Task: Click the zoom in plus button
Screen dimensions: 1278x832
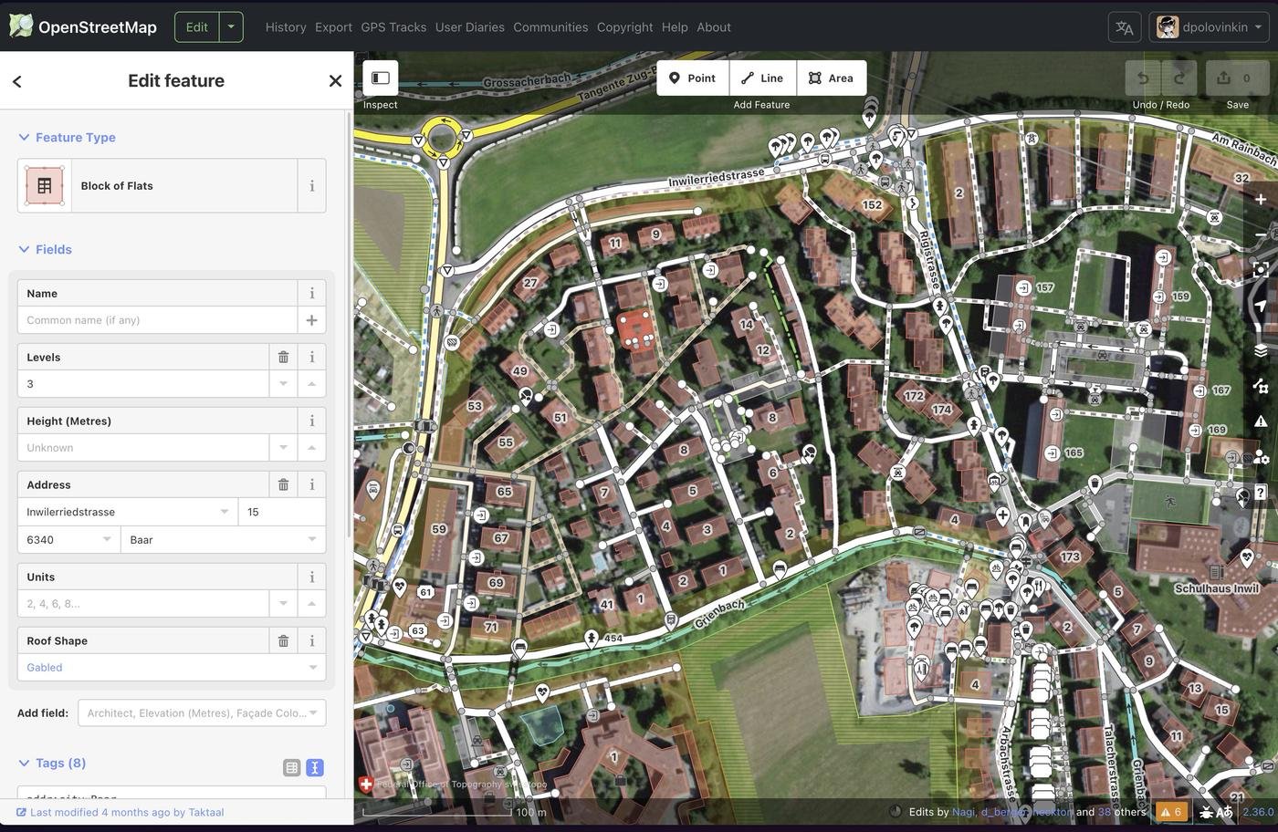Action: click(x=1261, y=200)
